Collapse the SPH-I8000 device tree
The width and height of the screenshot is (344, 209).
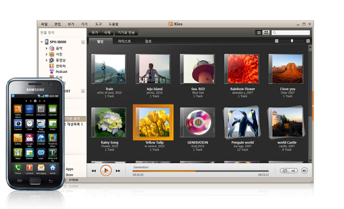42,41
